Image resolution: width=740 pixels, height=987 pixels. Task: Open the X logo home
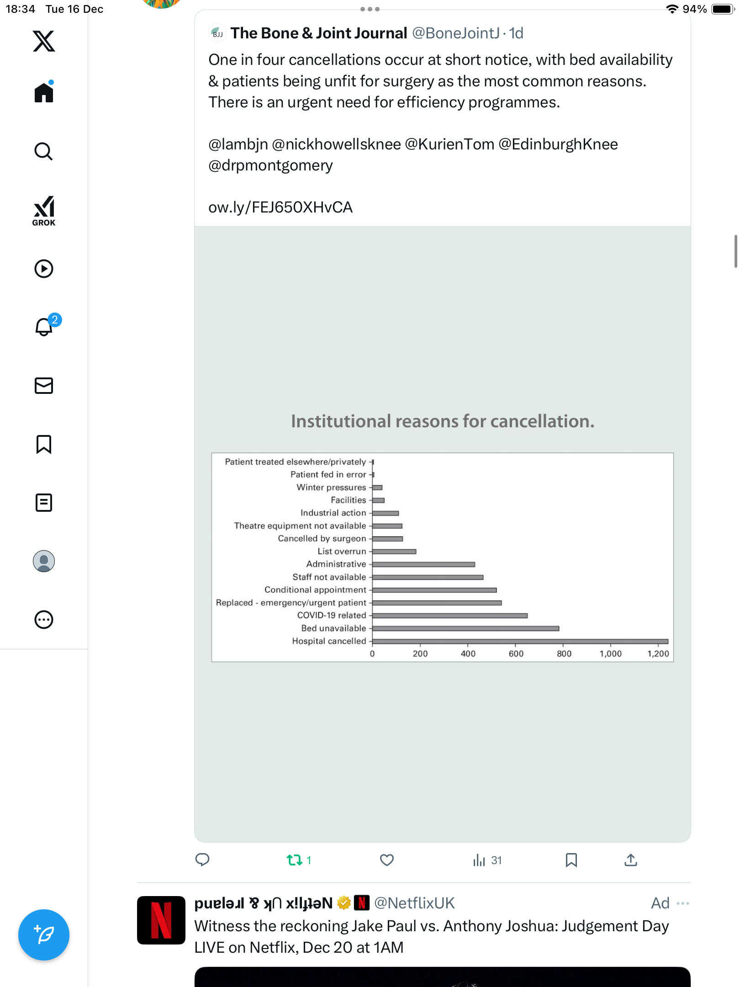(44, 41)
